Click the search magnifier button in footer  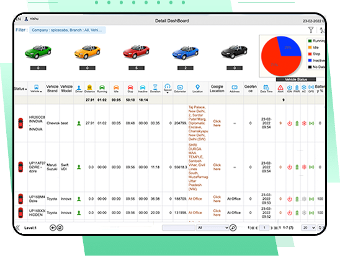[233, 228]
